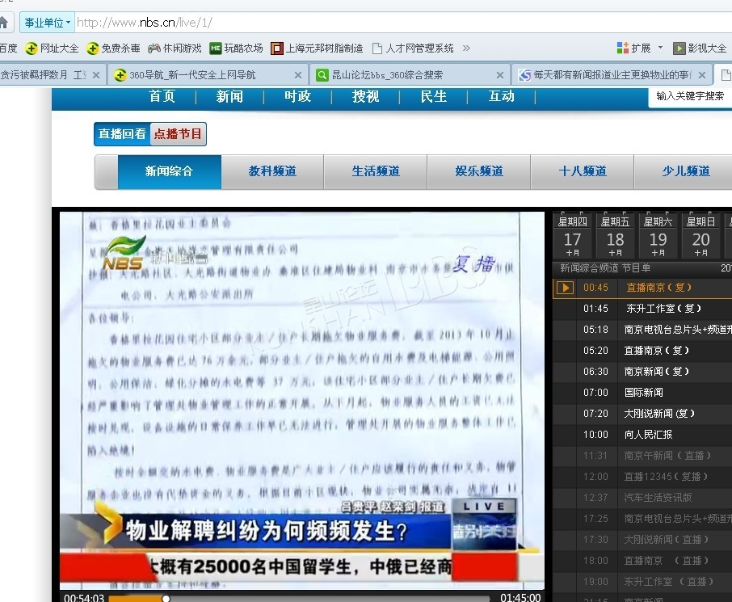Image resolution: width=732 pixels, height=602 pixels.
Task: Select the 娱乐频道 channel tab
Action: (x=479, y=171)
